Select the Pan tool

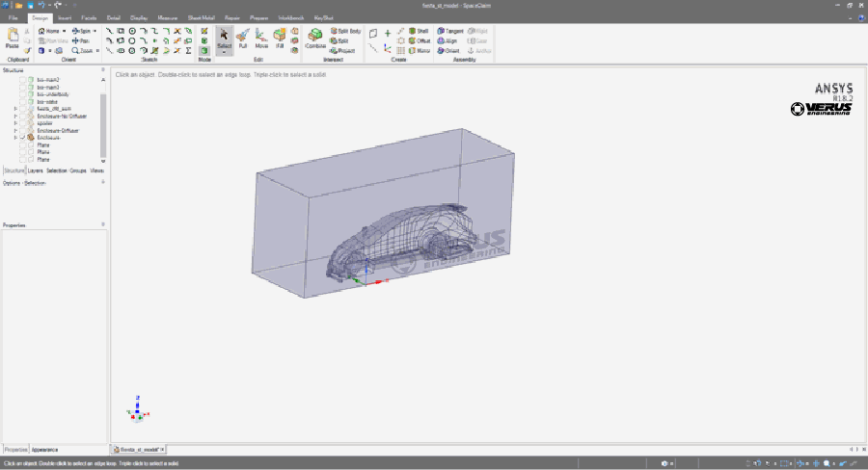click(x=81, y=40)
